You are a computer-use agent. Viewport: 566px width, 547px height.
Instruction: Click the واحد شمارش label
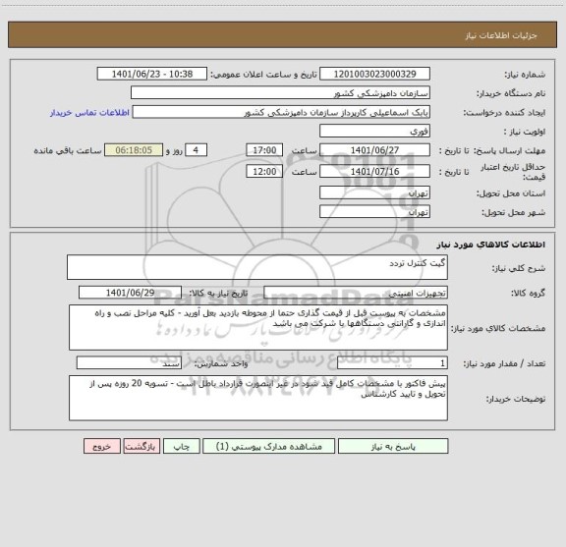[221, 363]
